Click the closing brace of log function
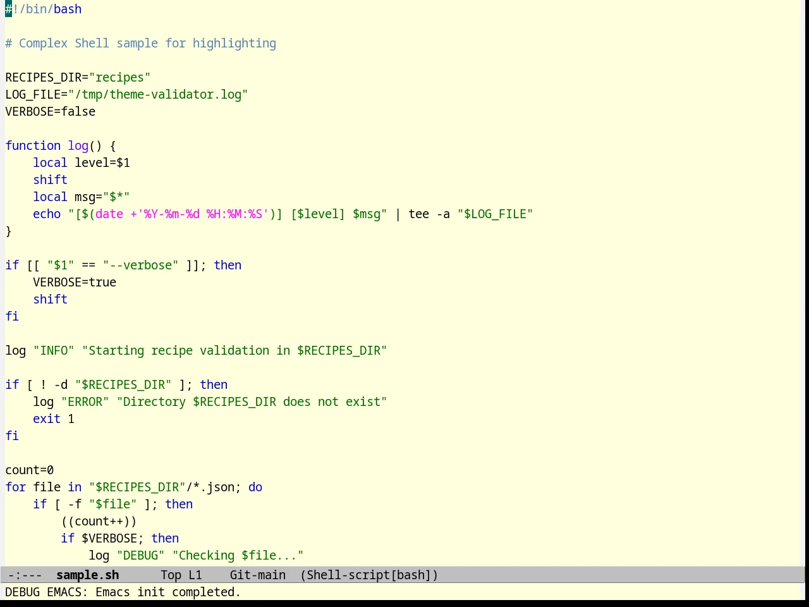 (8, 231)
